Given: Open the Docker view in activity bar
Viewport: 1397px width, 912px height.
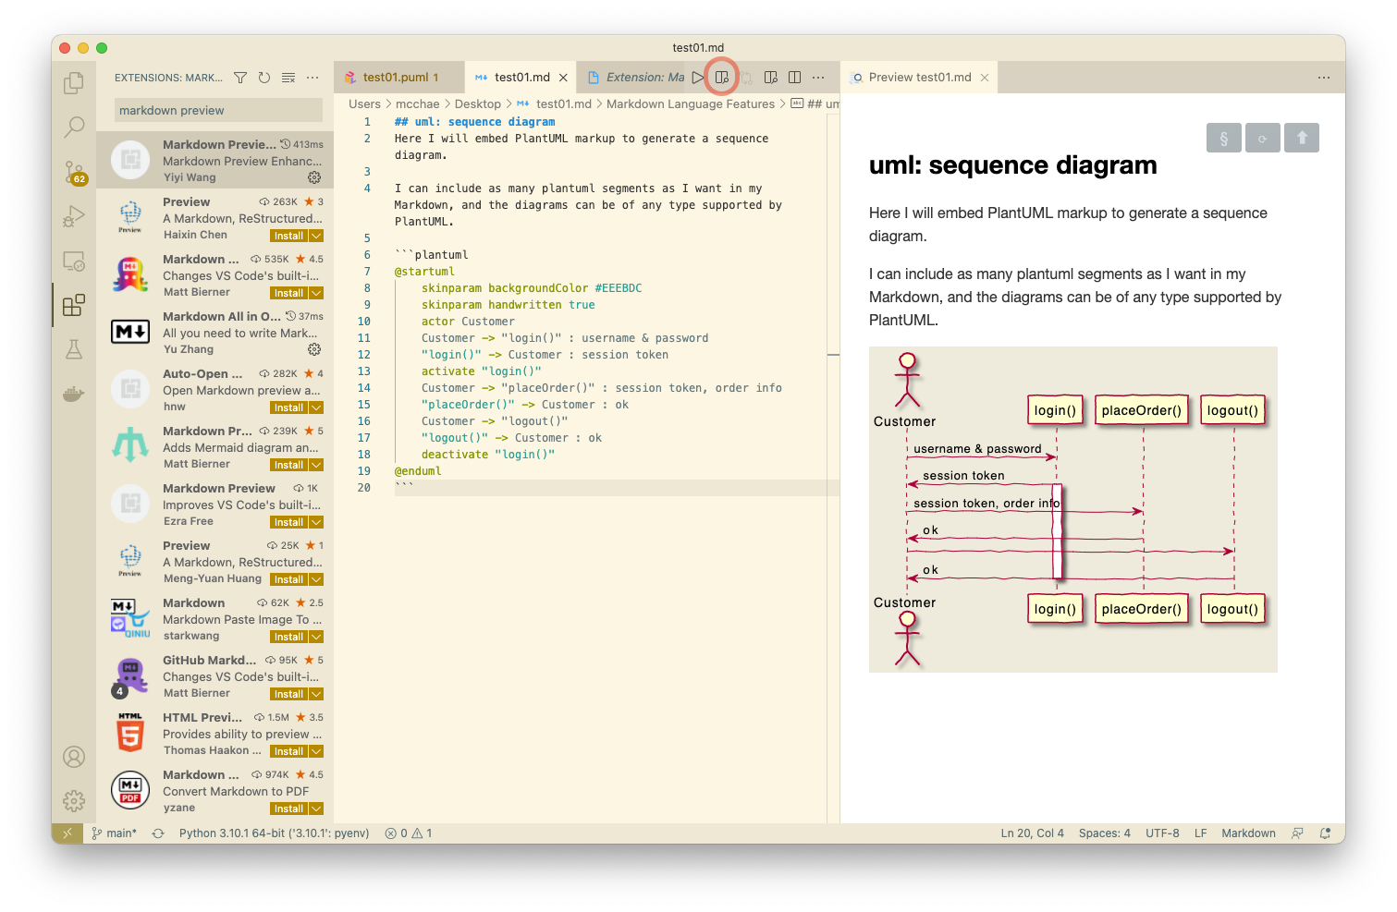Looking at the screenshot, I should pyautogui.click(x=74, y=395).
